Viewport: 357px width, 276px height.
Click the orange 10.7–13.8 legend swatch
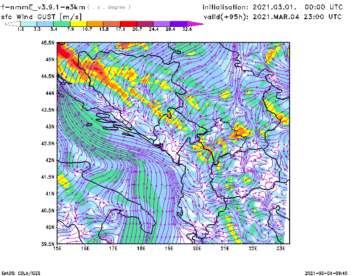(95, 24)
